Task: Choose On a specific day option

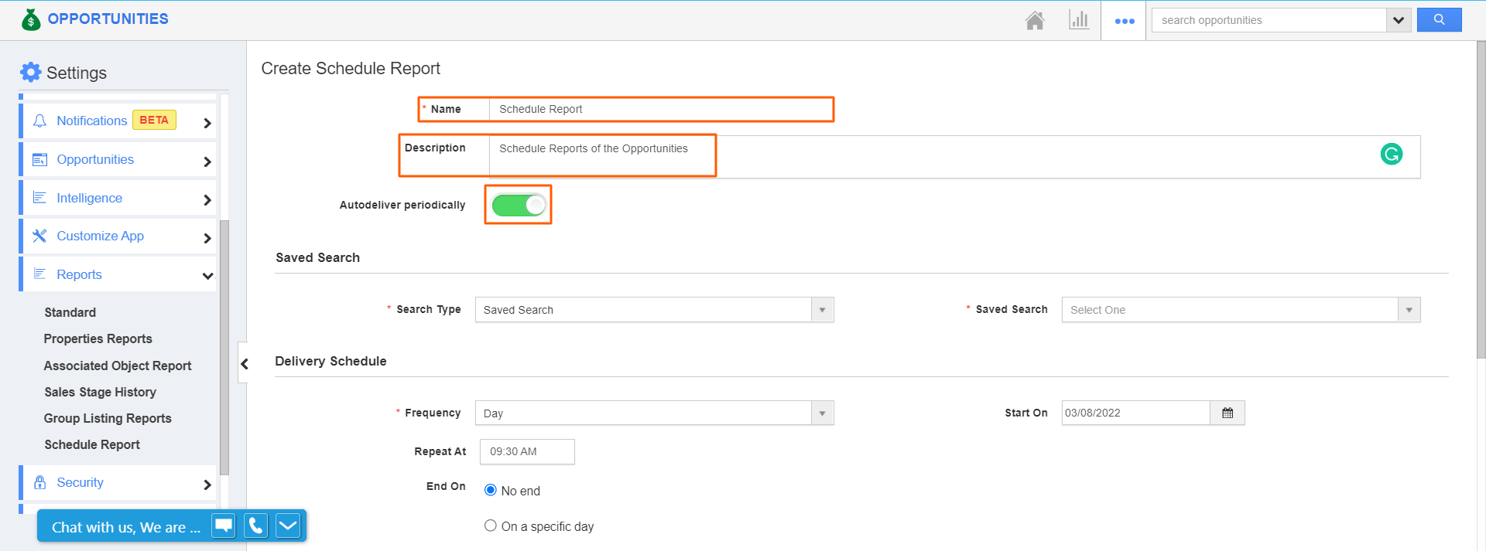Action: [x=491, y=525]
